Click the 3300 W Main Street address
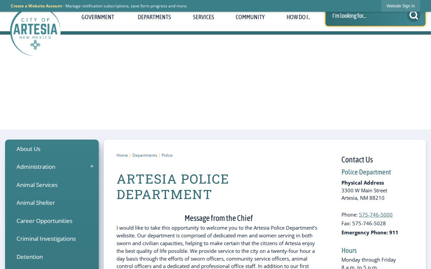The image size is (431, 269). (364, 190)
